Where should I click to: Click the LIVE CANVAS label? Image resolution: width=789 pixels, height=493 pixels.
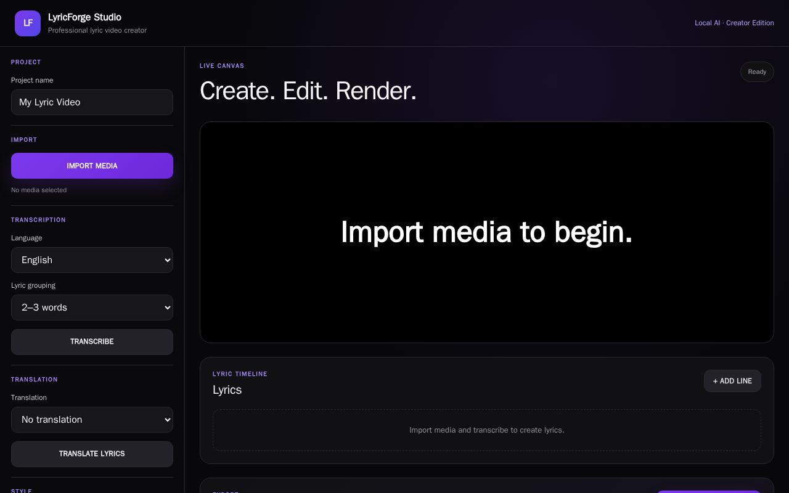222,66
